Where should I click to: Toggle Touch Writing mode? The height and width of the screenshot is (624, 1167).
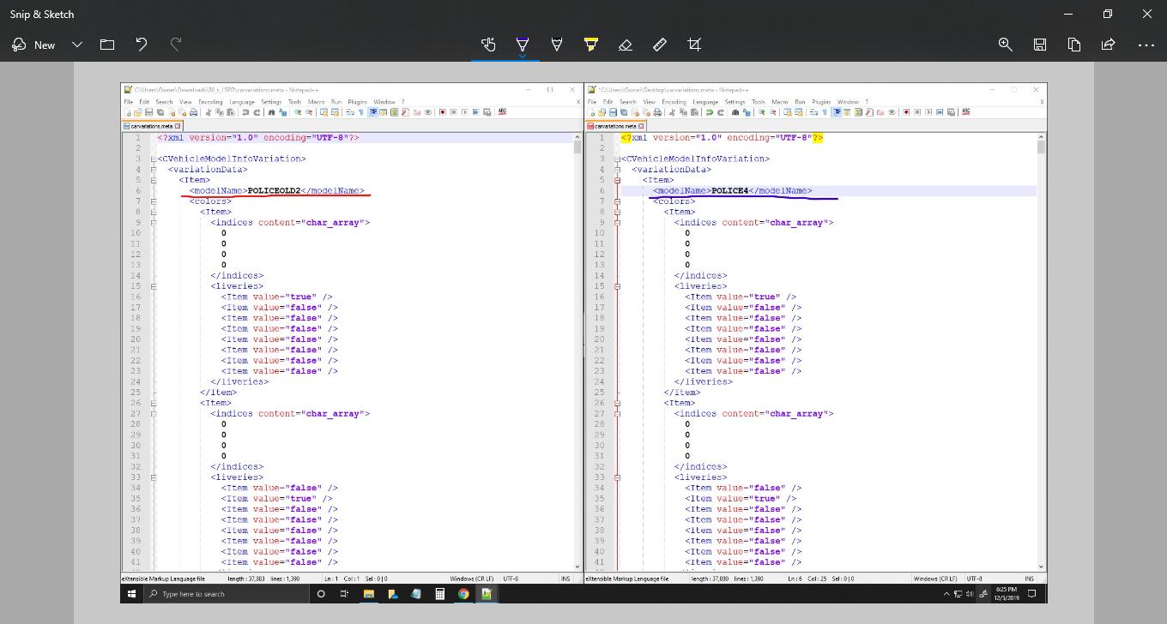488,45
